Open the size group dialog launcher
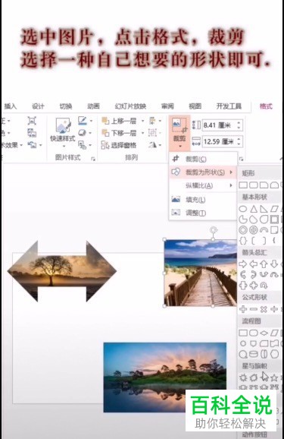The width and height of the screenshot is (284, 439). (x=241, y=159)
